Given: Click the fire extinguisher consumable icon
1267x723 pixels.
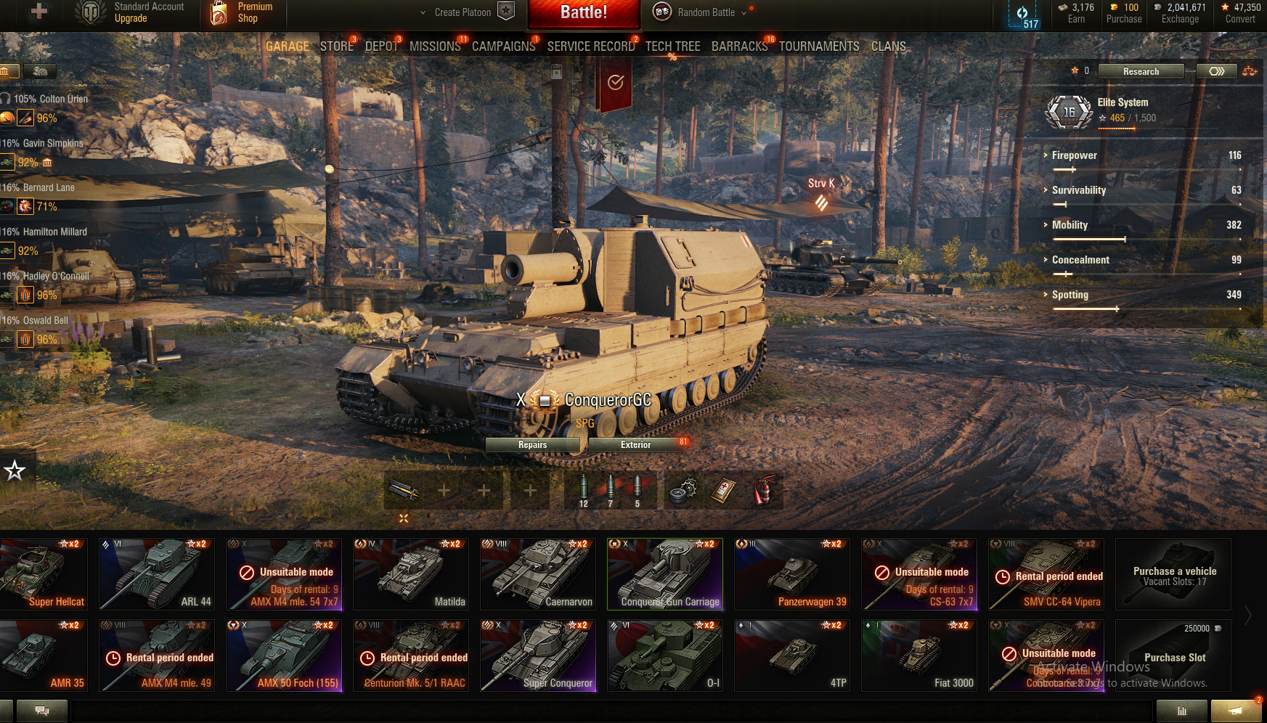Looking at the screenshot, I should pyautogui.click(x=763, y=491).
